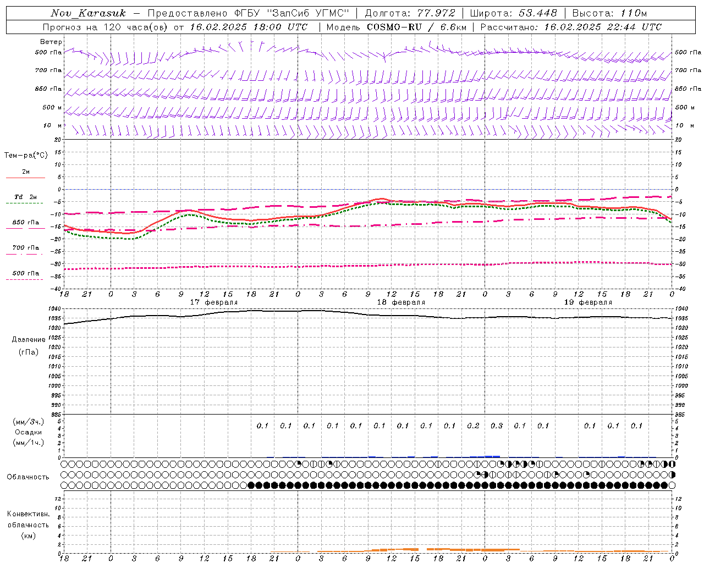Screen dimensions: 704x563
Task: Click the Ветер wind section label
Action: pos(51,42)
